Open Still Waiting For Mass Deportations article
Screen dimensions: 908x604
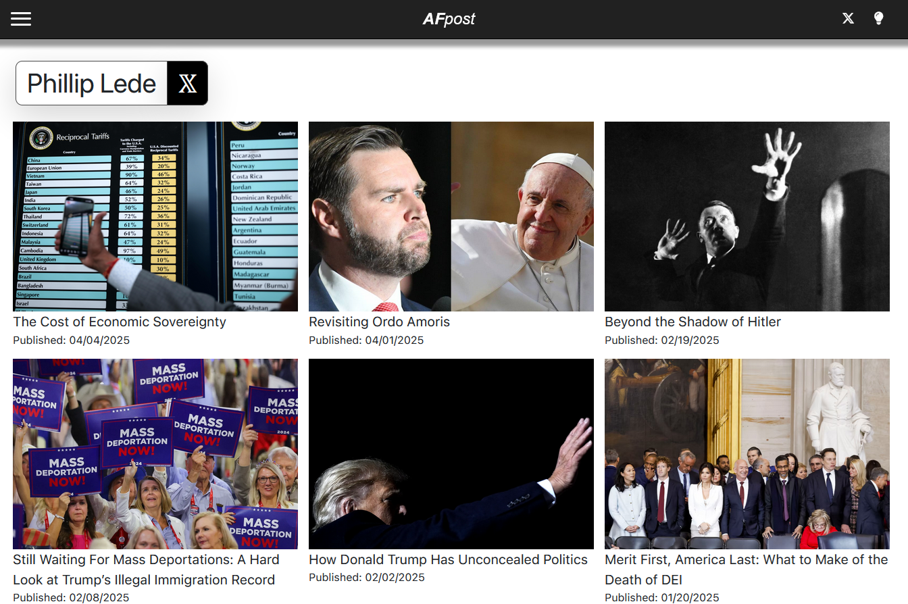coord(146,570)
